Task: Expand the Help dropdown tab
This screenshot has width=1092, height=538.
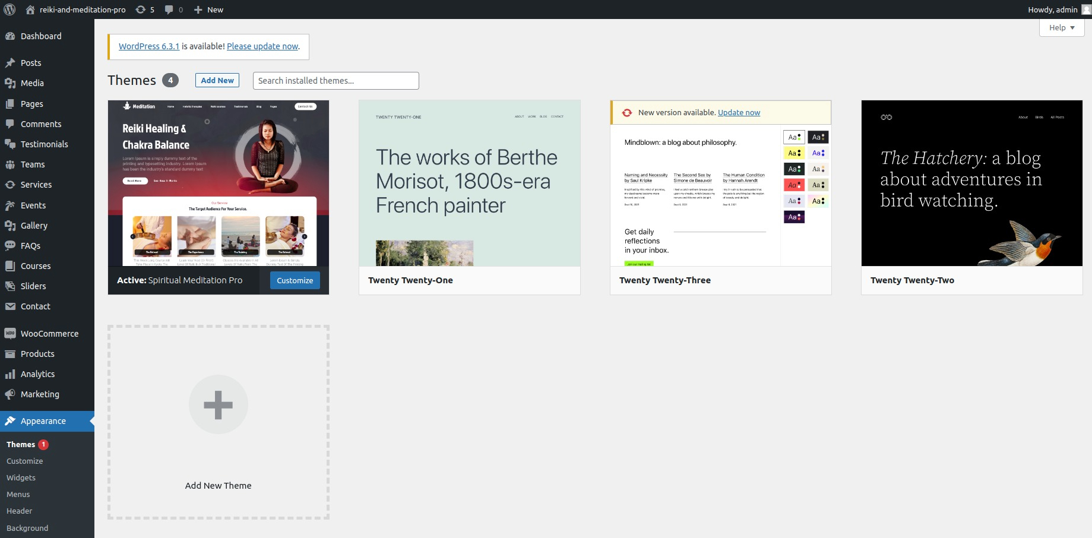Action: (x=1062, y=27)
